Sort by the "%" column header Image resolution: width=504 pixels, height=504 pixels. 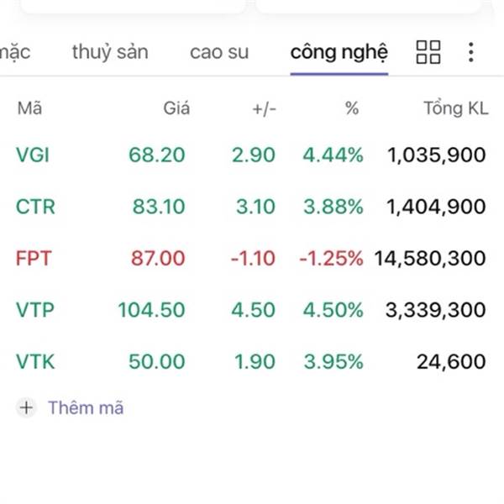(x=351, y=108)
